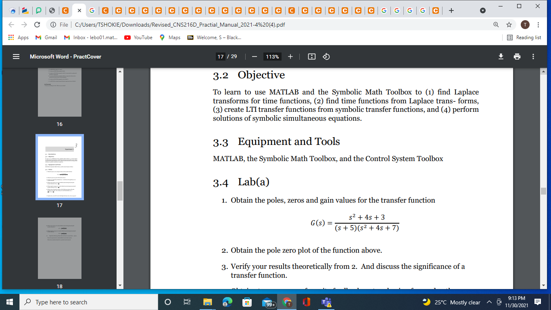Reload the current page

(x=37, y=24)
